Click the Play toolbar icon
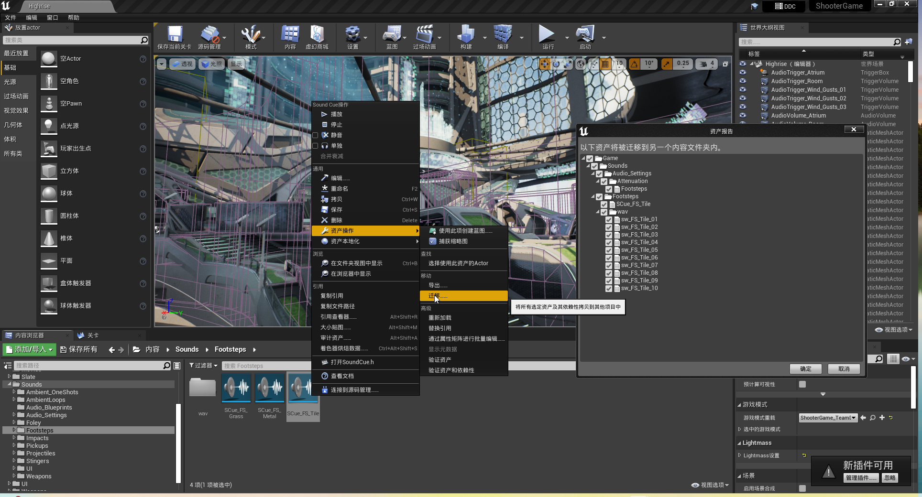This screenshot has width=922, height=497. click(547, 34)
